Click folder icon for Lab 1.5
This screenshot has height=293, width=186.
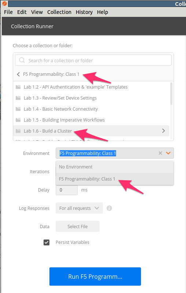coord(18,120)
